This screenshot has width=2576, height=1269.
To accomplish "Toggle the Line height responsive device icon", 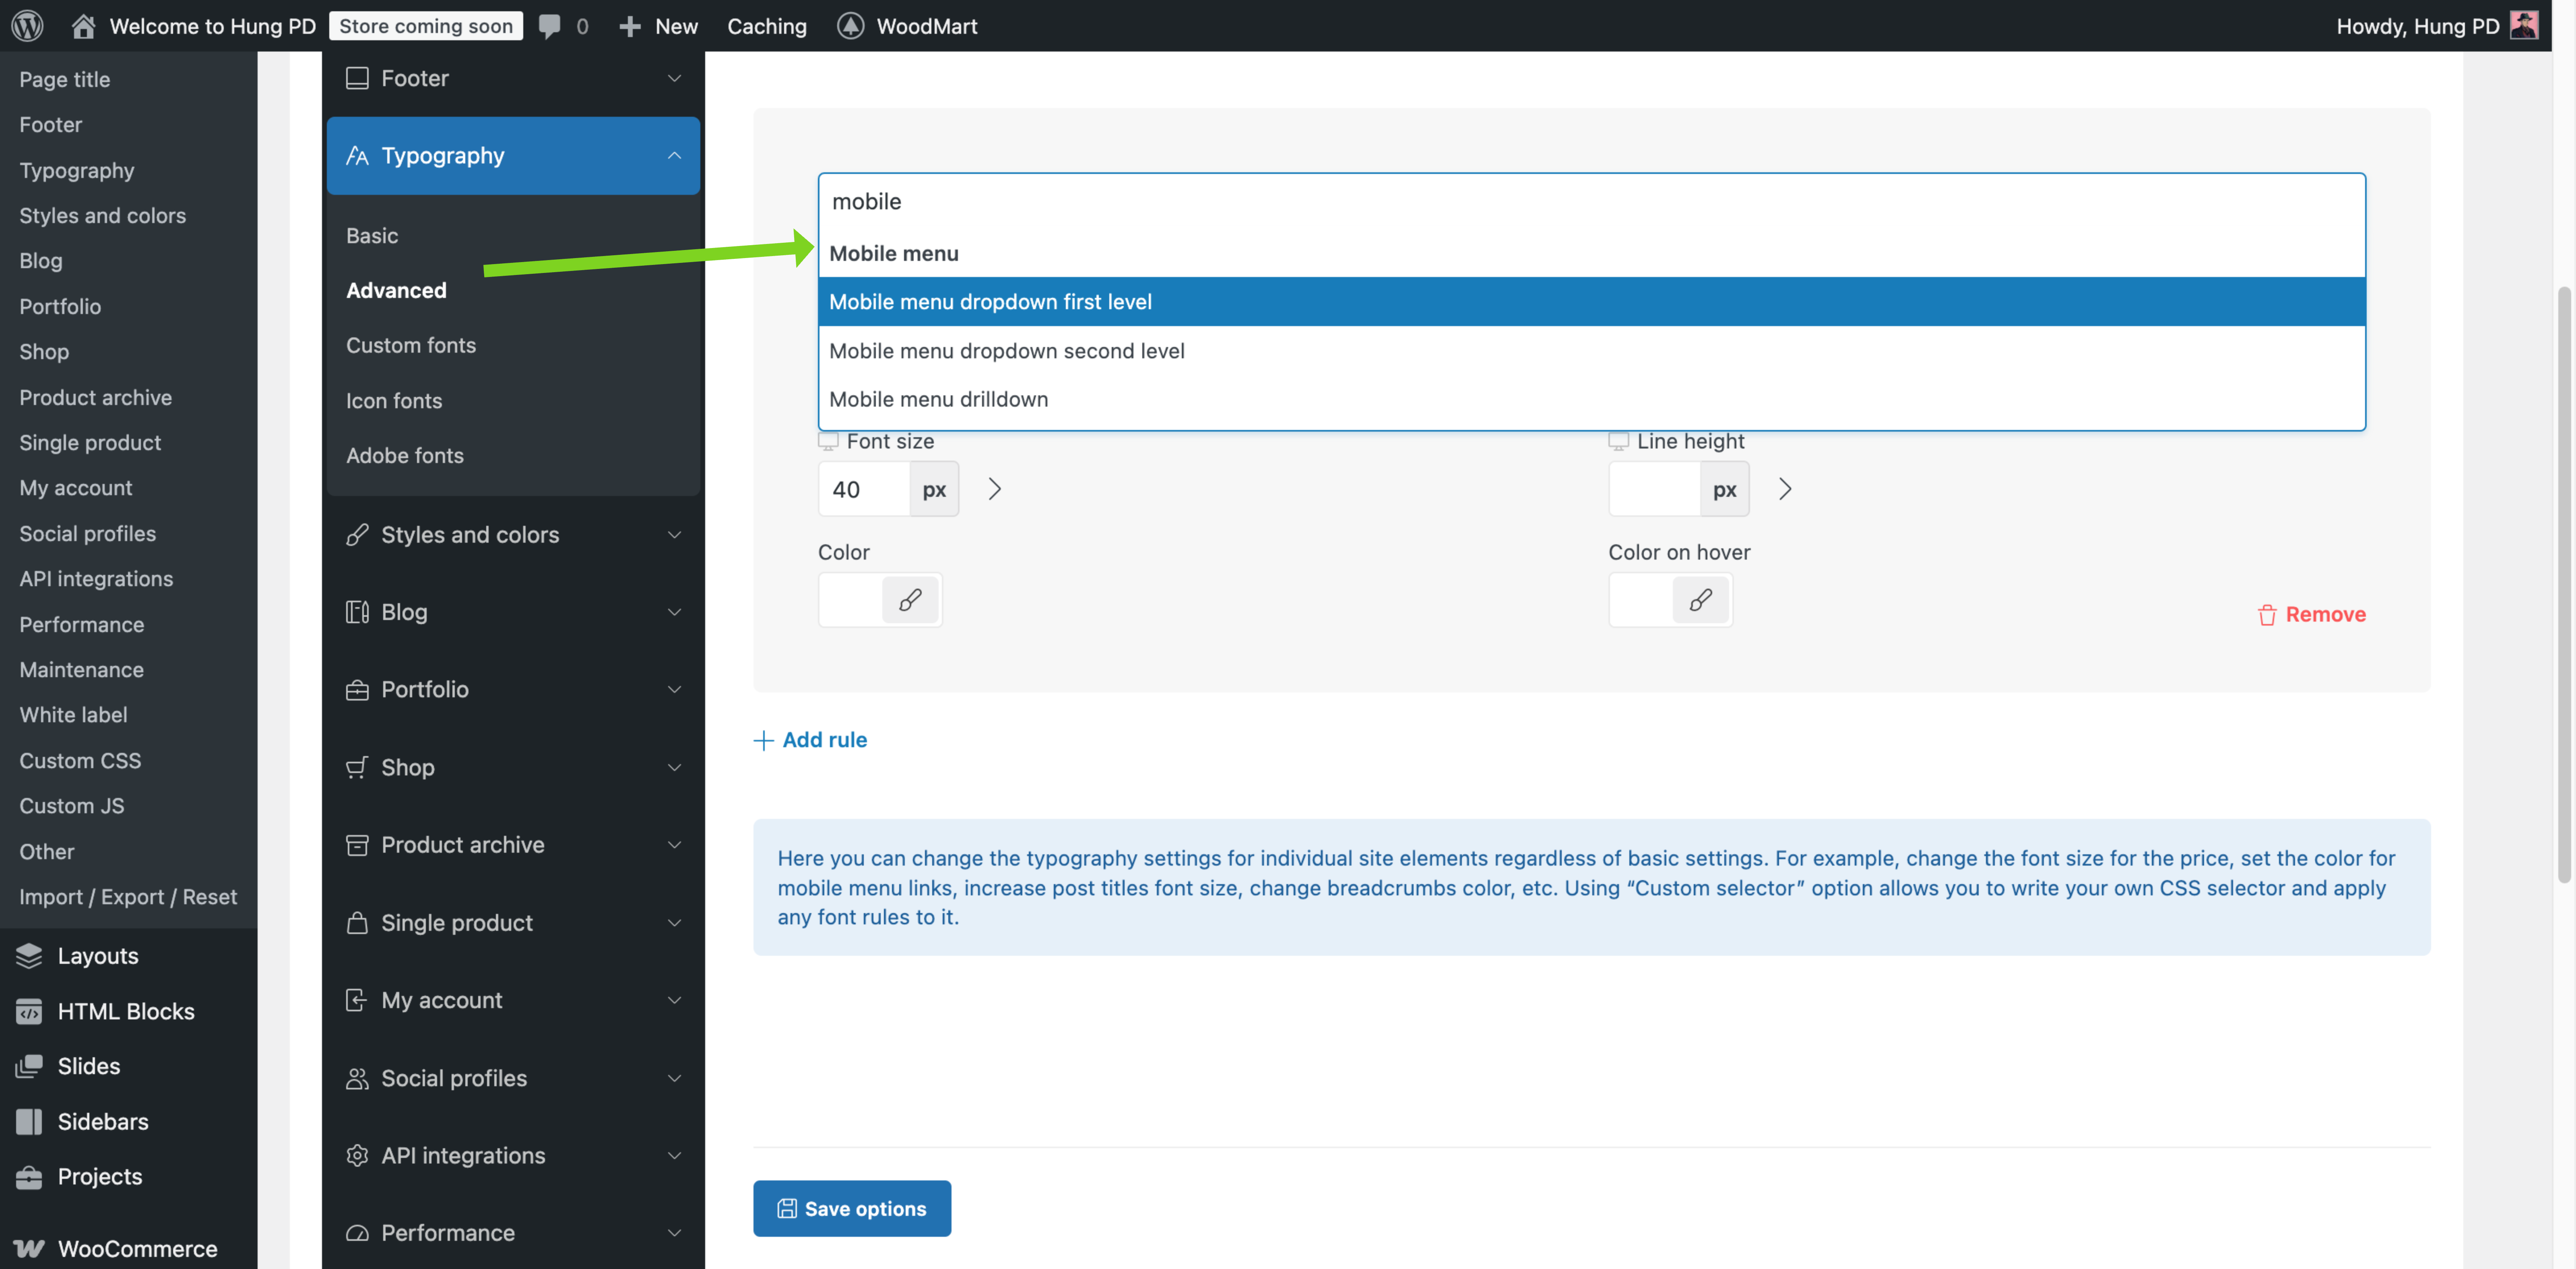I will (x=1618, y=441).
